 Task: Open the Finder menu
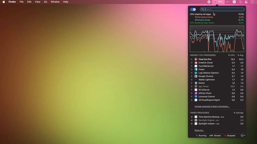pos(12,2)
